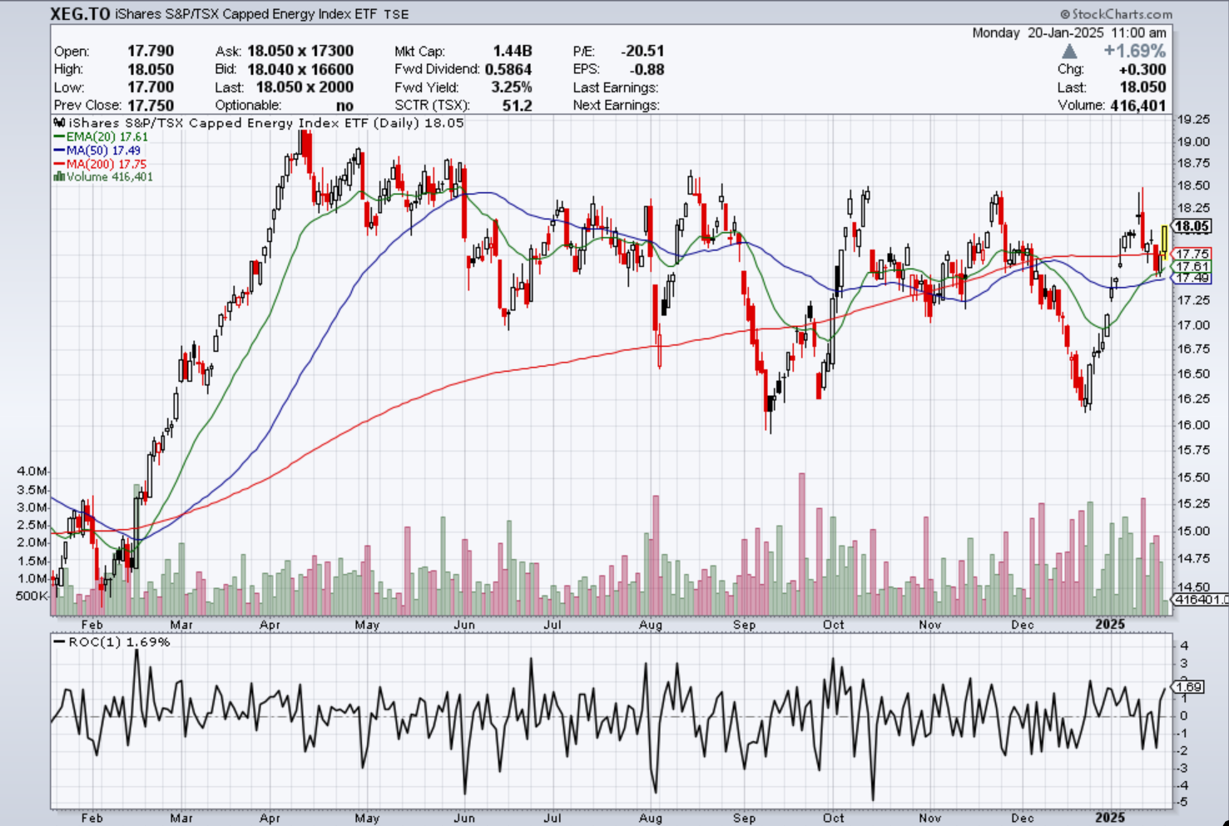1229x826 pixels.
Task: Click the gray up-arrow beside +1.69%
Action: [1069, 52]
